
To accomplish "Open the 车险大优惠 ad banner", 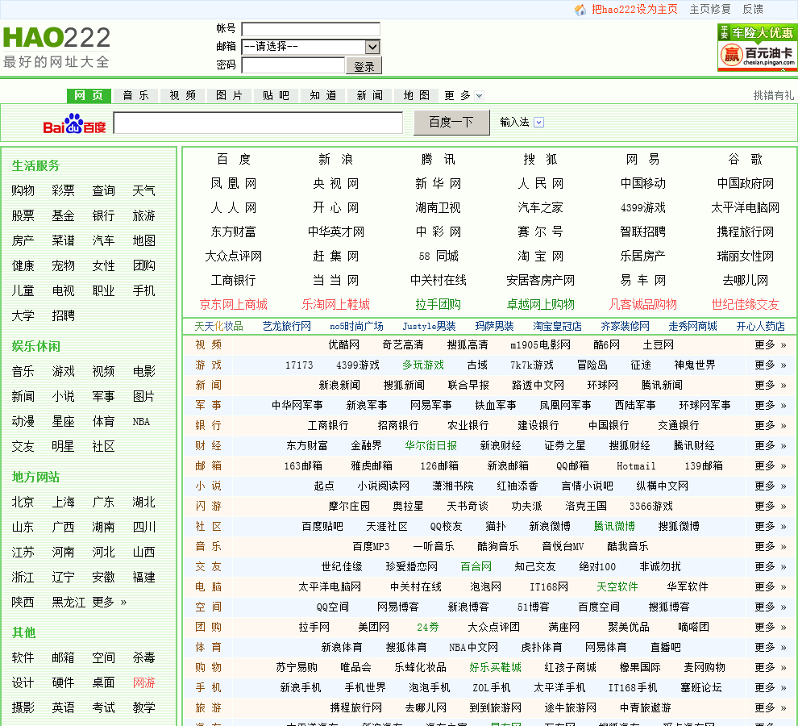I will coord(756,48).
